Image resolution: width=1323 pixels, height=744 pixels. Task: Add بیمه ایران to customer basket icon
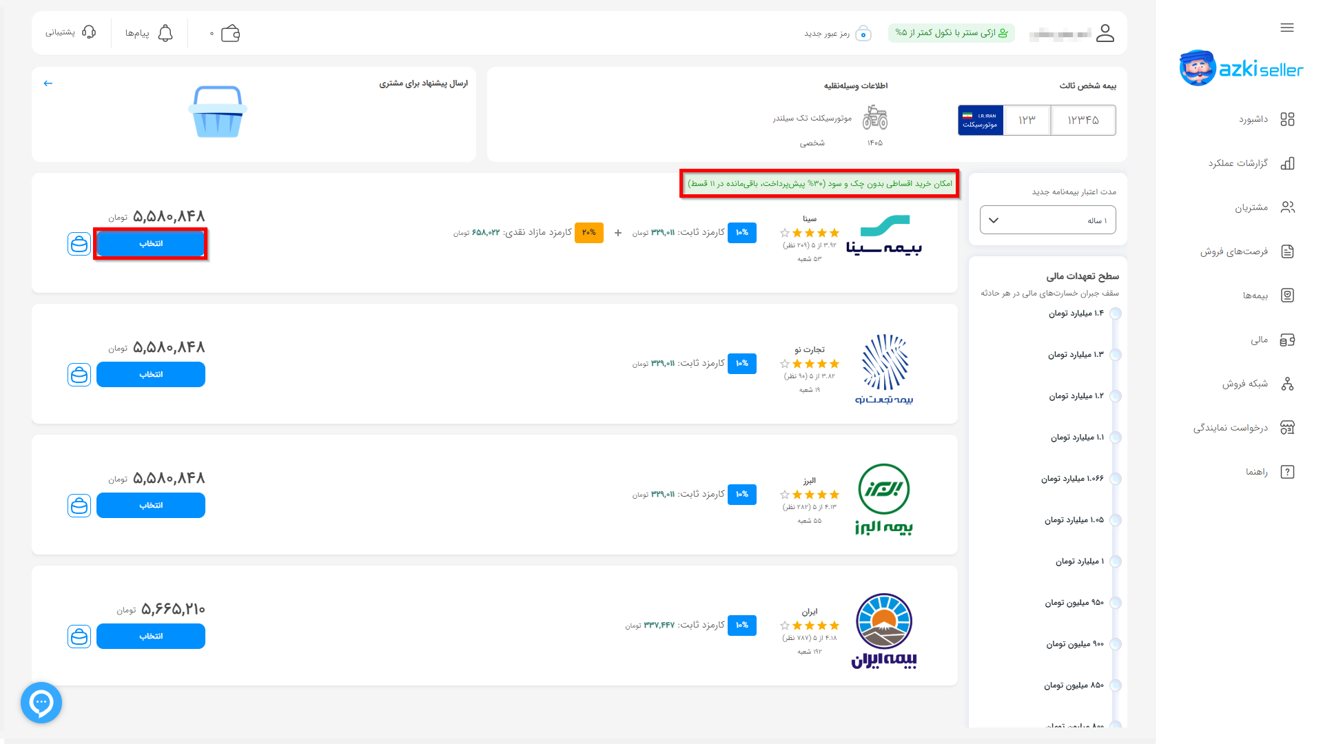click(x=79, y=637)
